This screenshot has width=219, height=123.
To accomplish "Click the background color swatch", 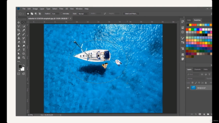I will coord(23,69).
